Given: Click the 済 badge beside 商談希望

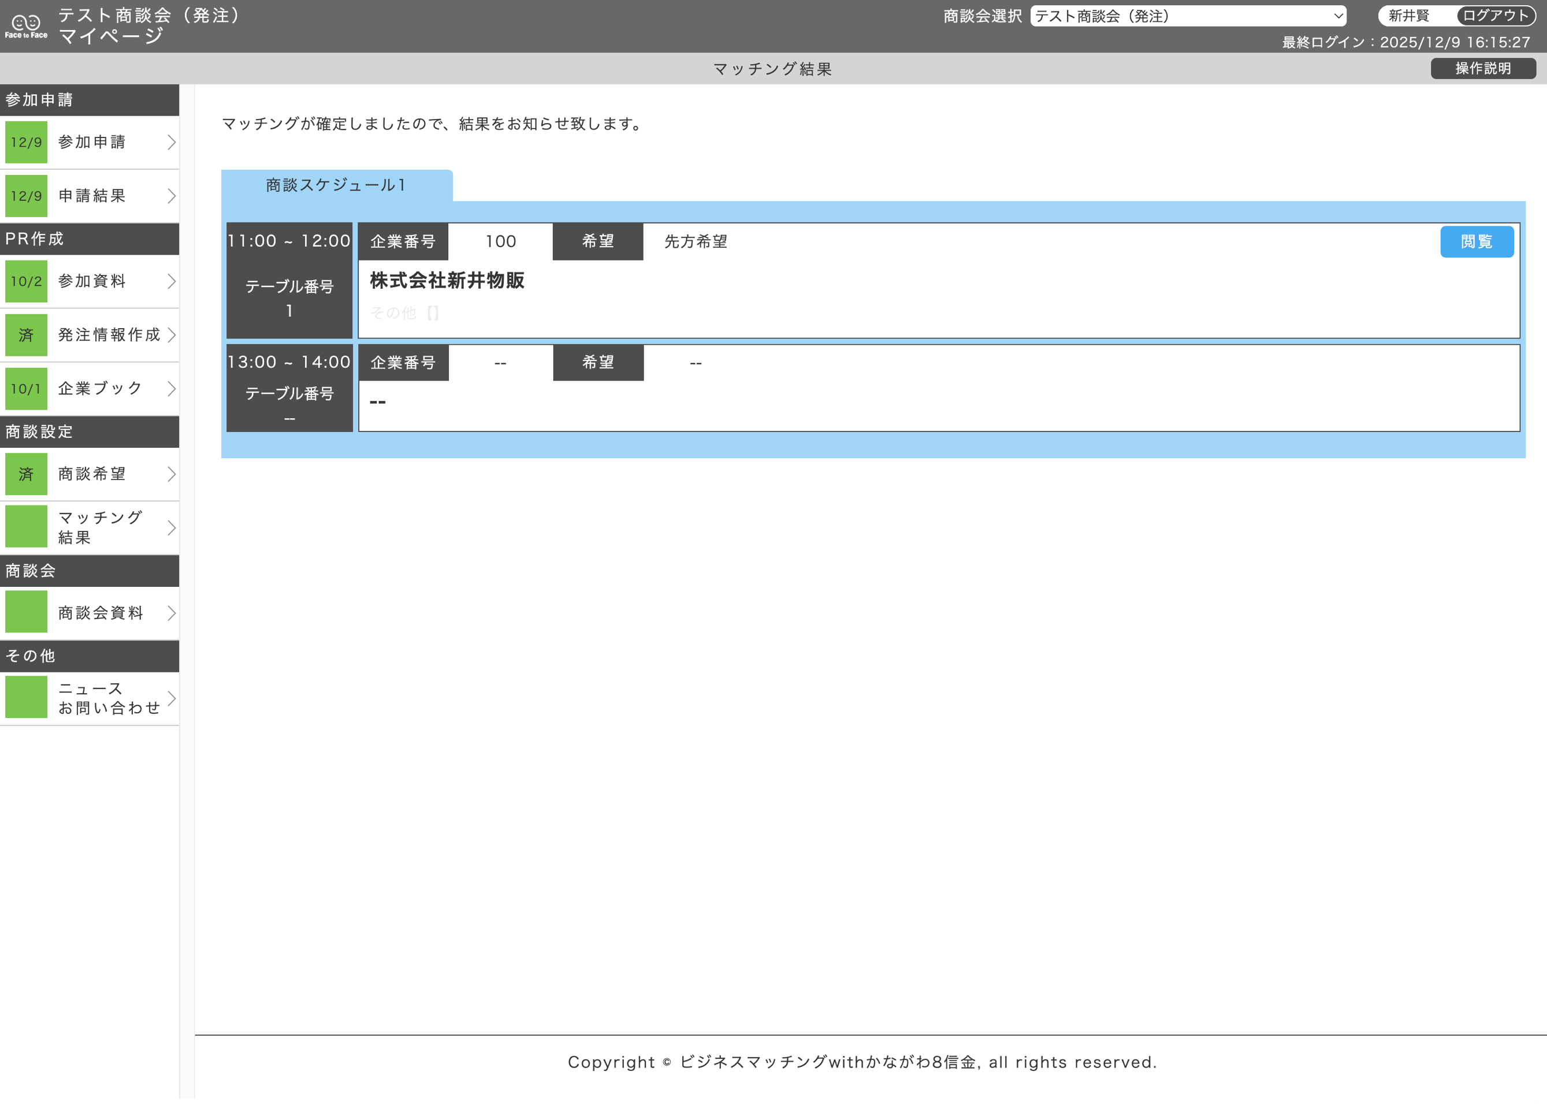Looking at the screenshot, I should tap(26, 474).
